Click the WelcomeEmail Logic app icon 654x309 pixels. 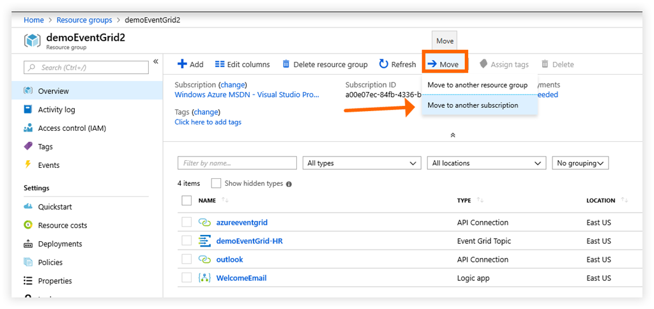pyautogui.click(x=204, y=278)
